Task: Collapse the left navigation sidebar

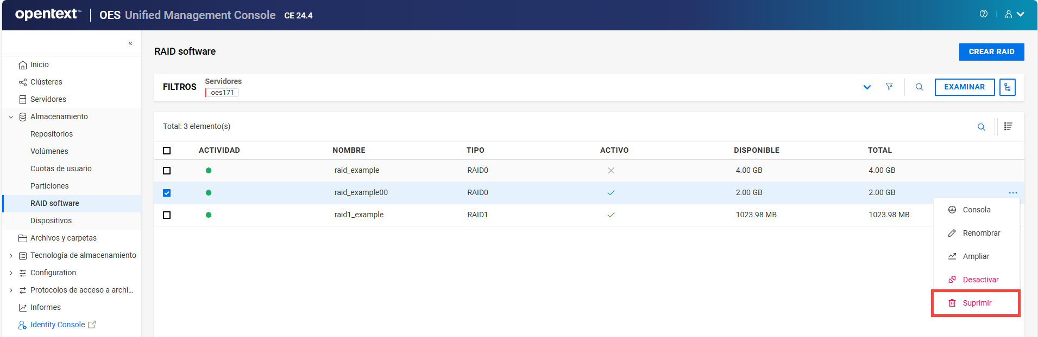Action: 130,43
